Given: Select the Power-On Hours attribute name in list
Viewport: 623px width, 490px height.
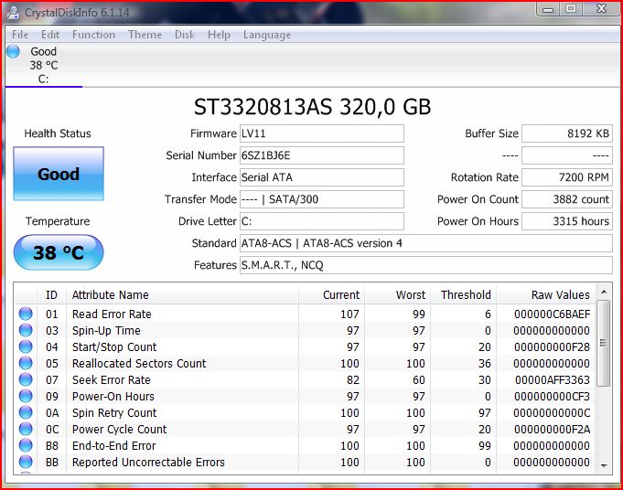Looking at the screenshot, I should pos(113,396).
